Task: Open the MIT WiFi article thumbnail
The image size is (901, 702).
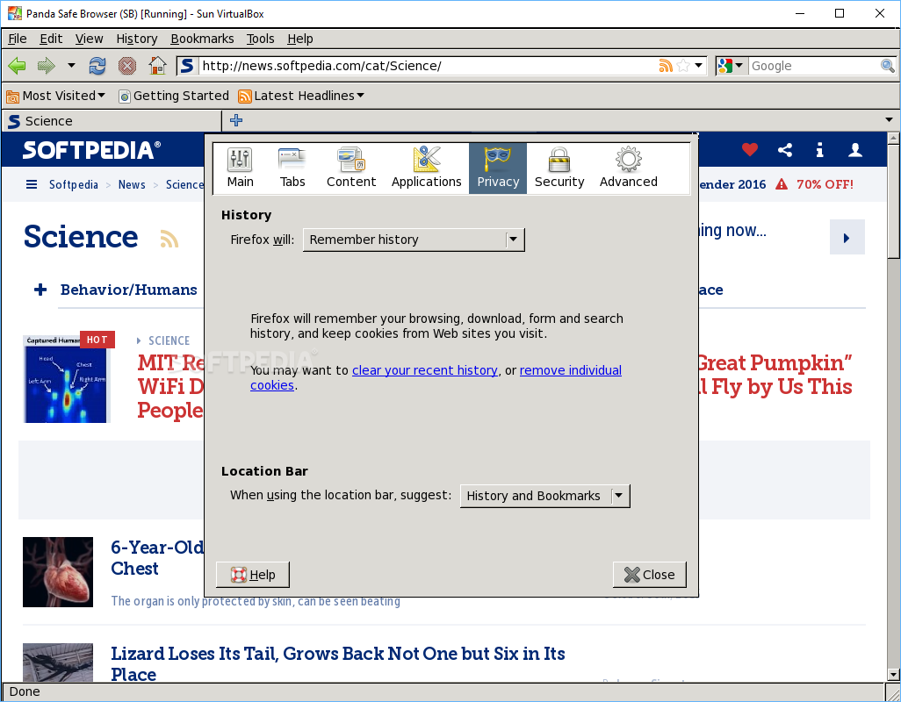Action: (67, 379)
